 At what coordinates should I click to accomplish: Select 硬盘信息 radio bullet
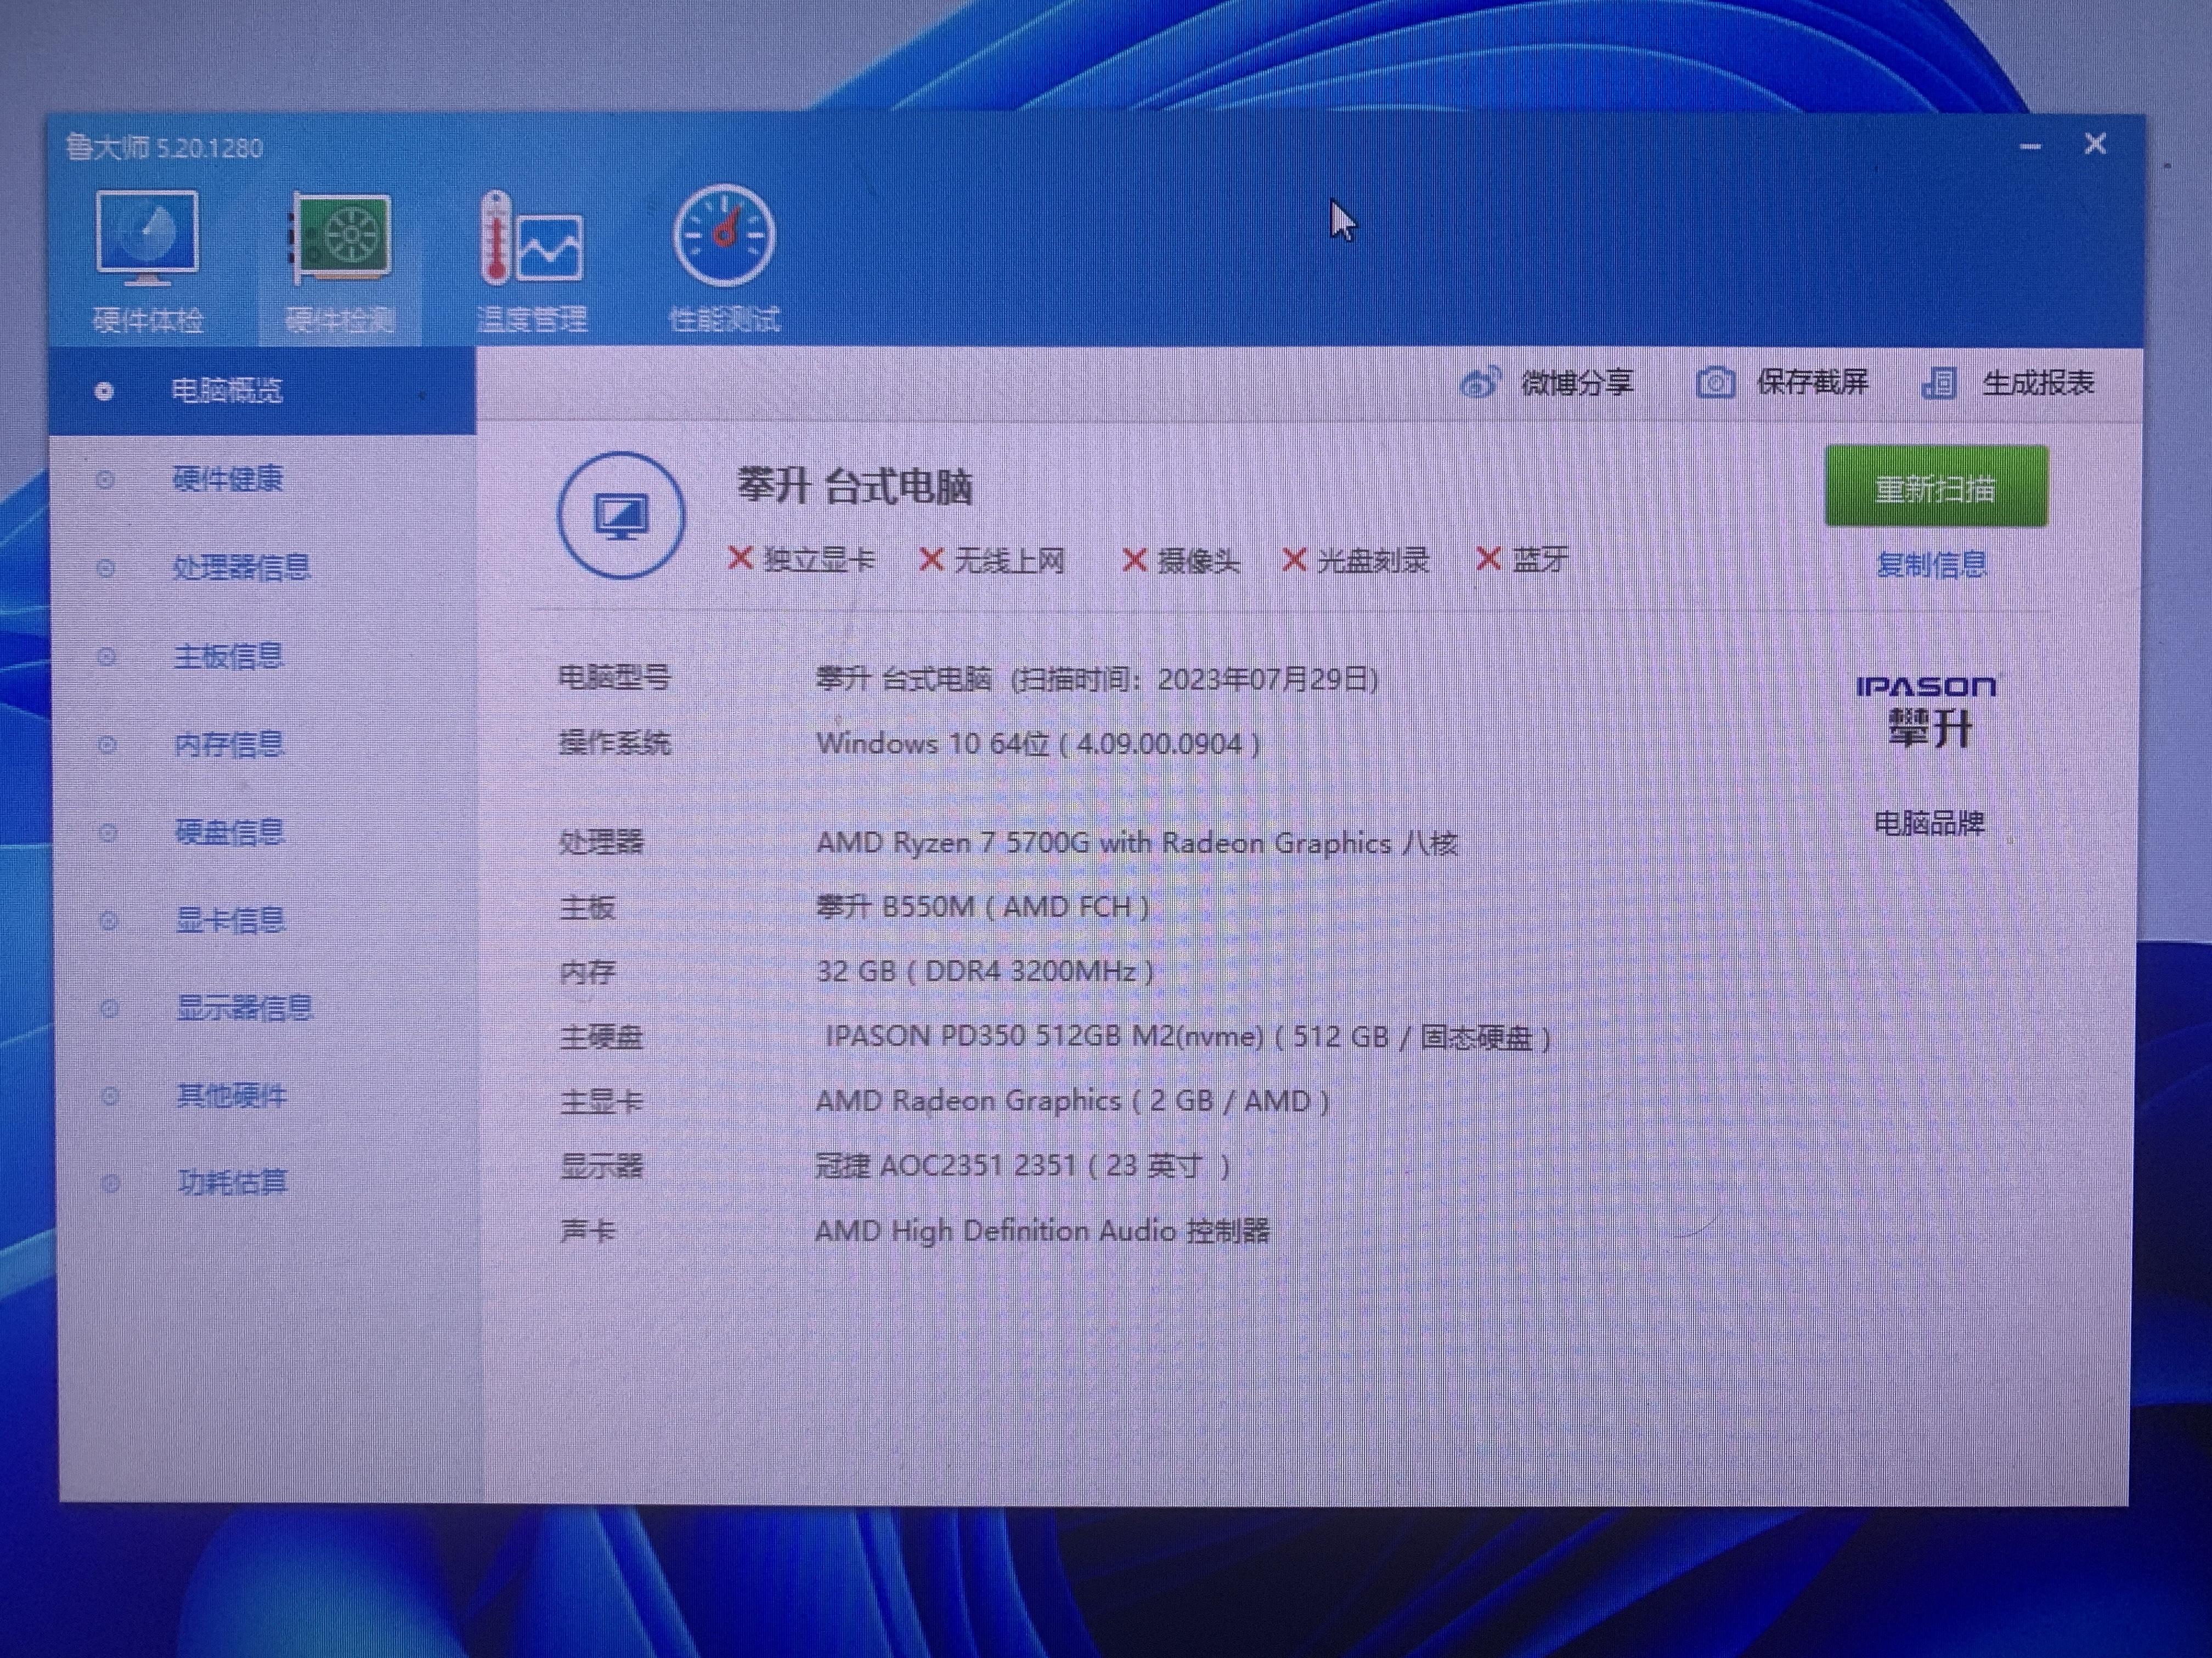pyautogui.click(x=107, y=832)
